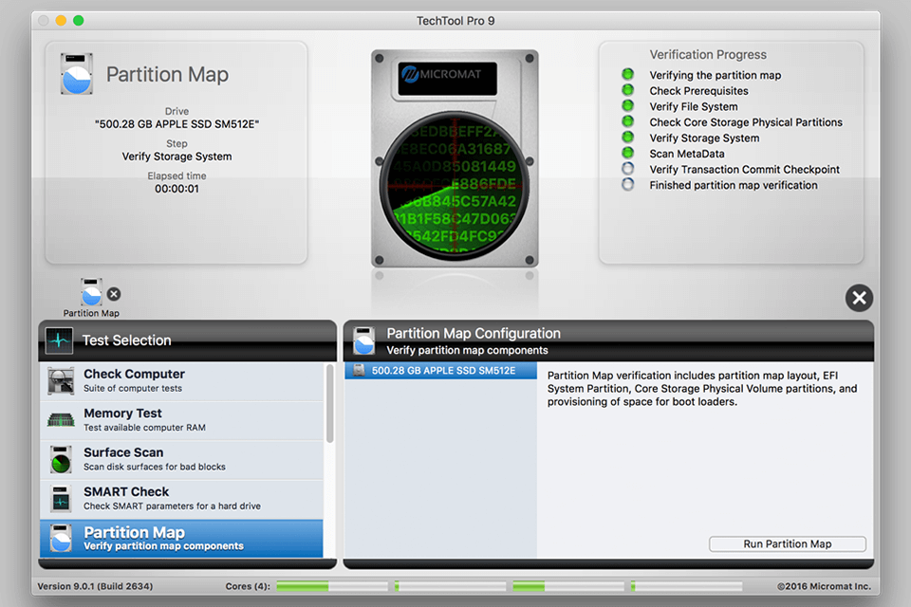Click the Test Selection list scrollbar
This screenshot has width=911, height=607.
[x=330, y=404]
